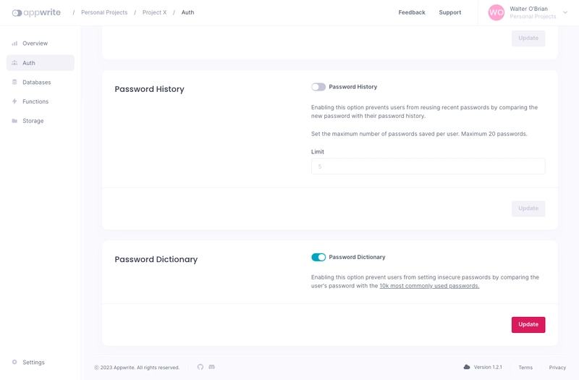Image resolution: width=579 pixels, height=380 pixels.
Task: Open the Storage folder icon
Action: (14, 121)
